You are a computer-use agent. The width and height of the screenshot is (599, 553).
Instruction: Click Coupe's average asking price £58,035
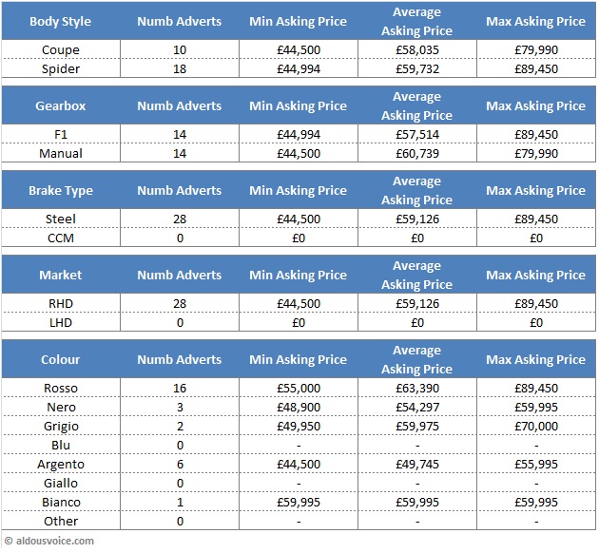coord(416,49)
